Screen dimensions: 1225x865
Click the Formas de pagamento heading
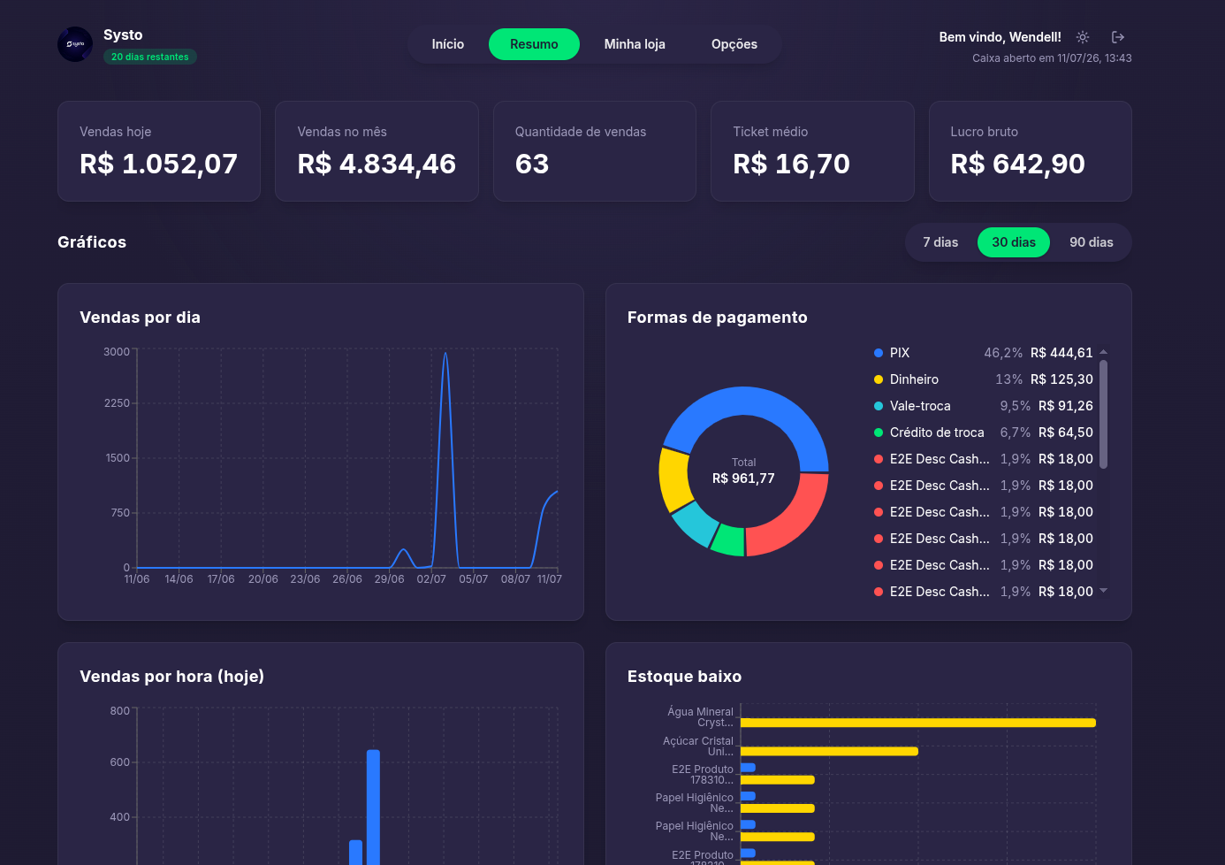pyautogui.click(x=717, y=318)
